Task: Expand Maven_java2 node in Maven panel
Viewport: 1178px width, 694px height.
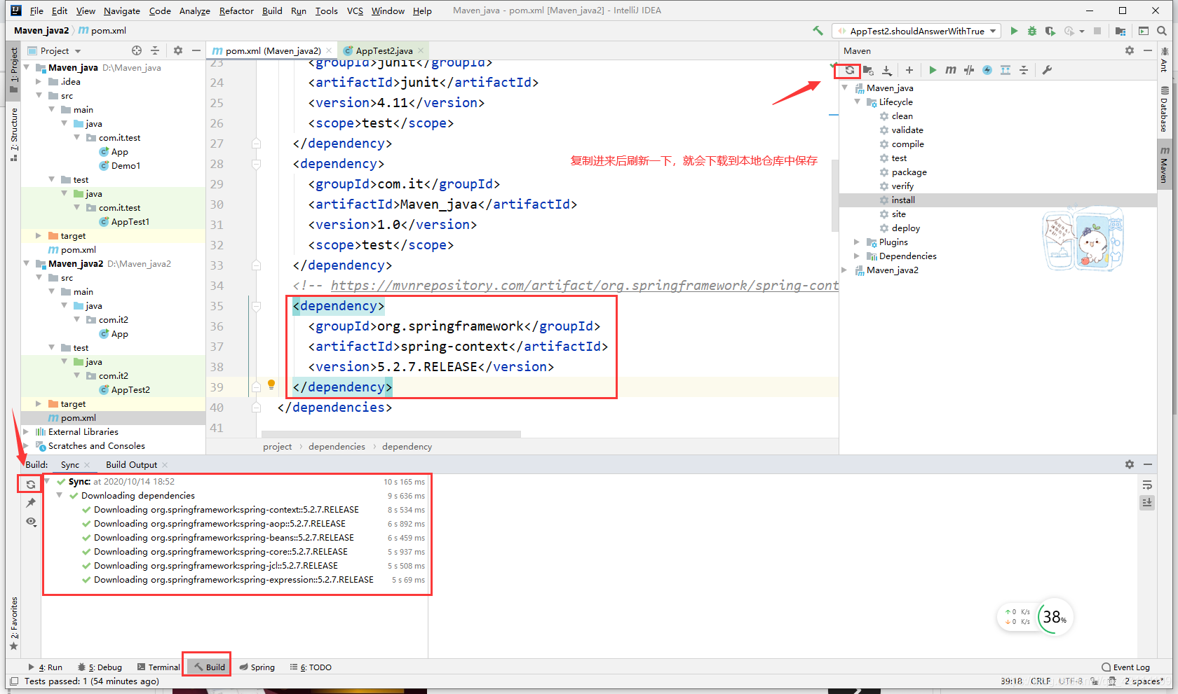Action: tap(844, 270)
